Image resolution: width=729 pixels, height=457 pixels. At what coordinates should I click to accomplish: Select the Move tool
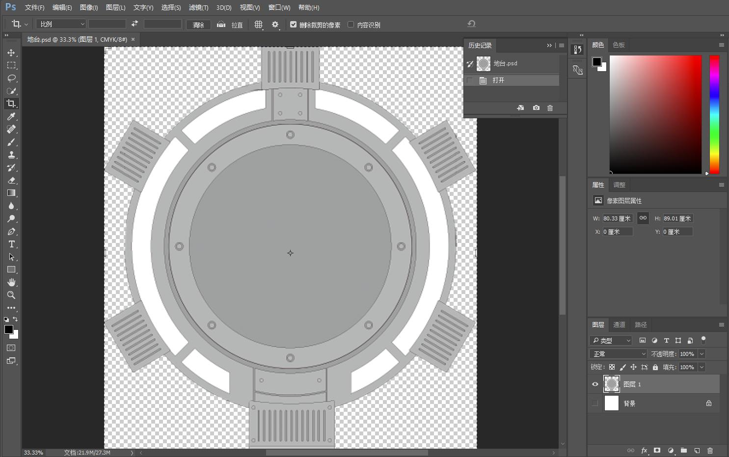pos(11,53)
